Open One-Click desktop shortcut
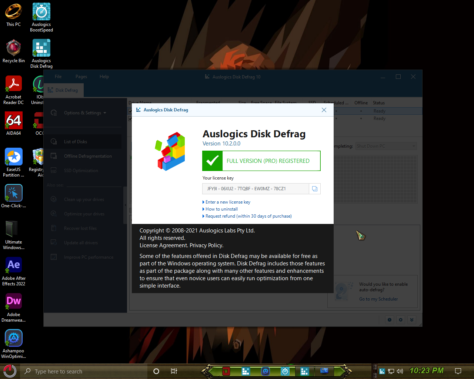Screen dimensions: 474x379 [x=14, y=196]
